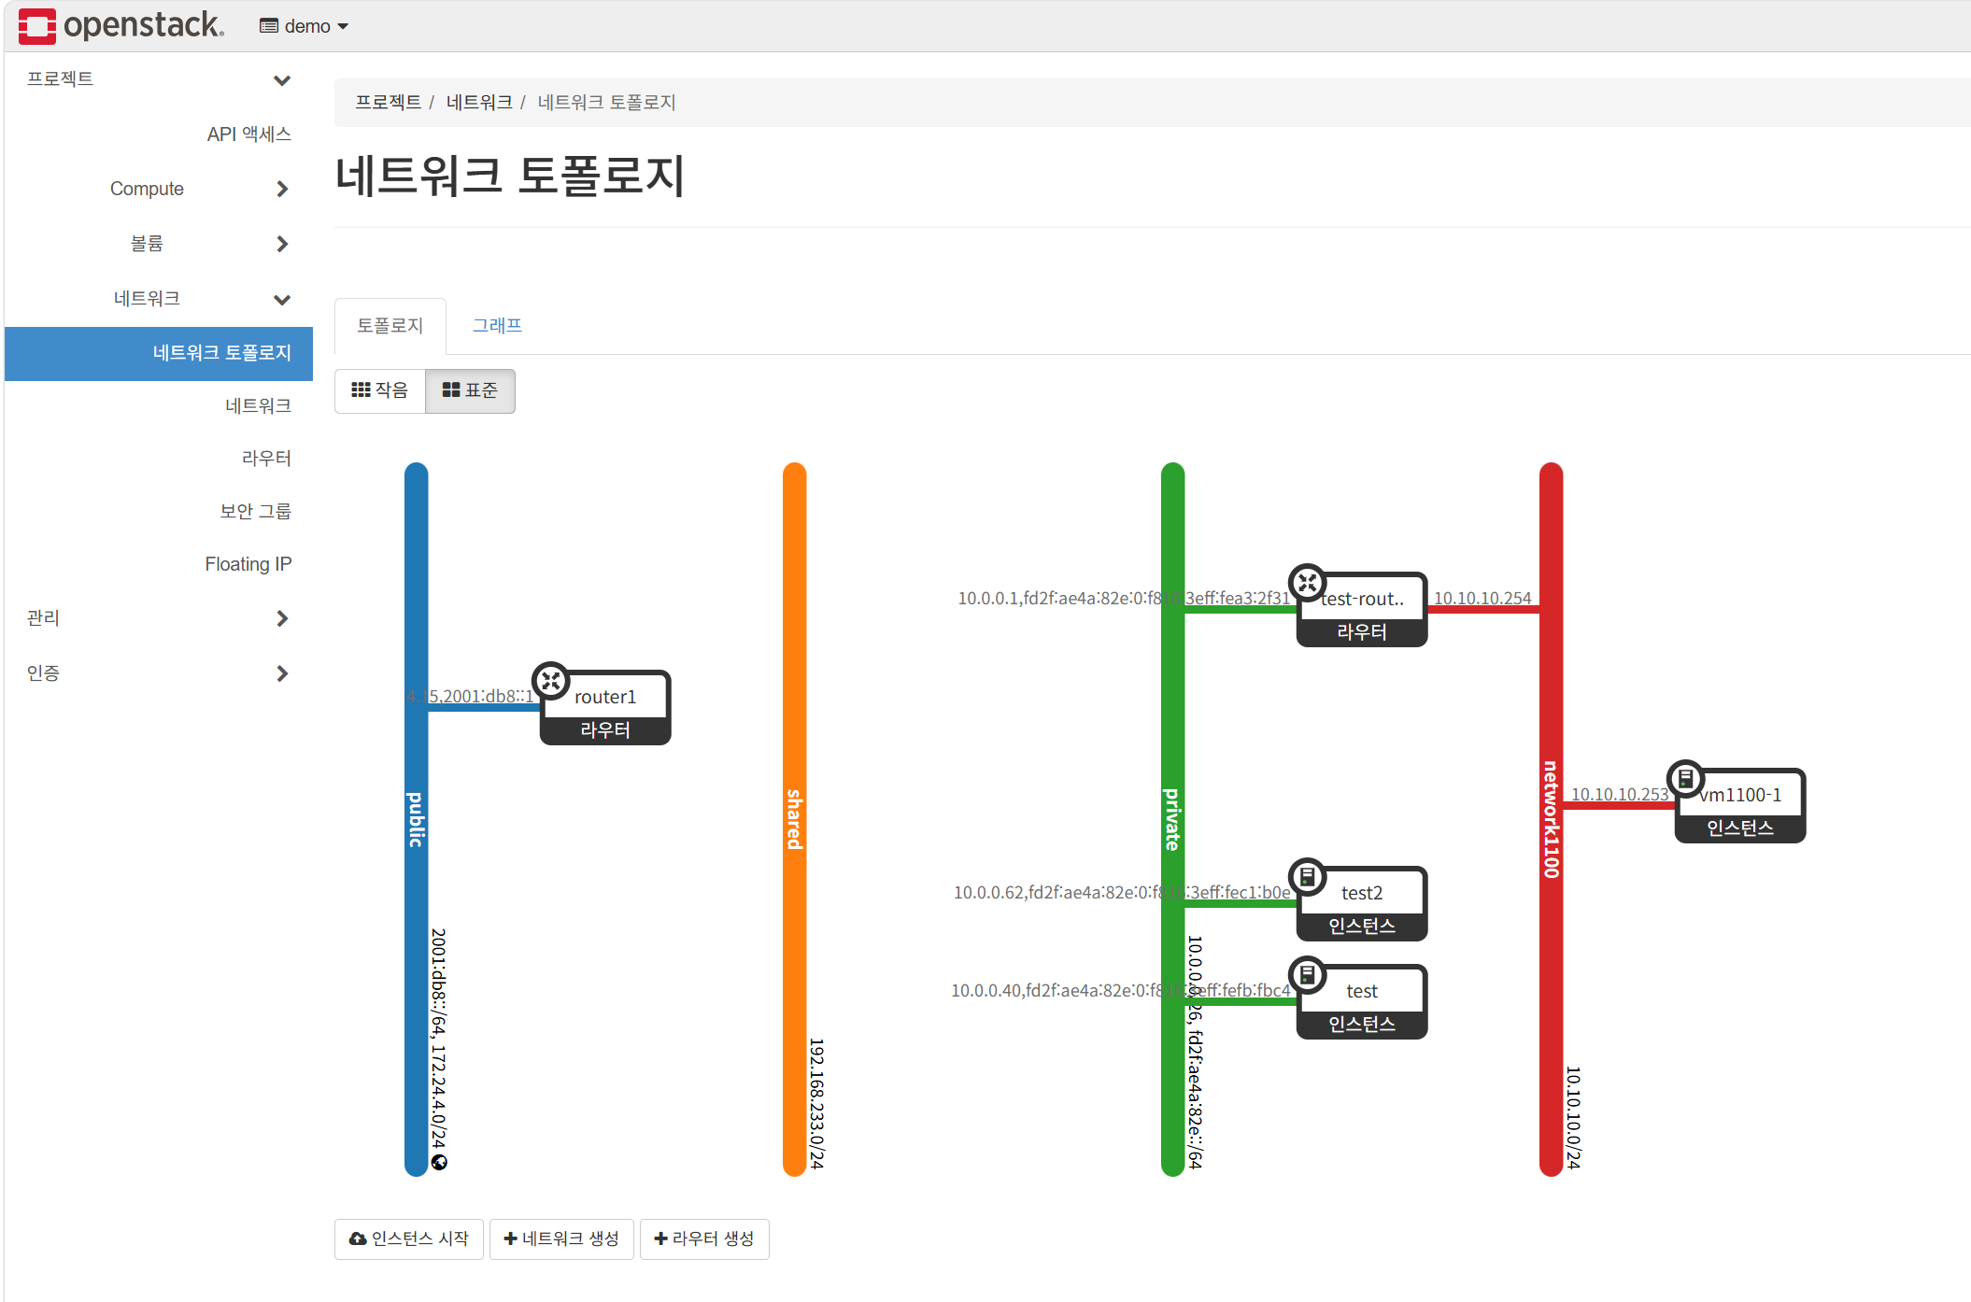Image resolution: width=1971 pixels, height=1302 pixels.
Task: Click the red network1100 network bar
Action: pos(1552,819)
